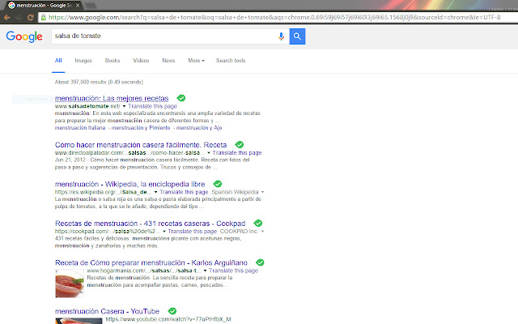
Task: Switch to News tab
Action: (x=168, y=61)
